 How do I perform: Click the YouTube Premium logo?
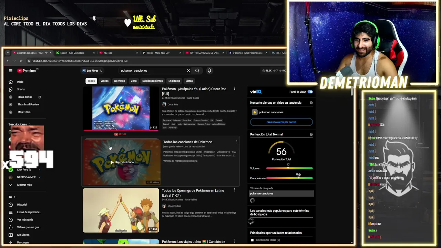[27, 71]
